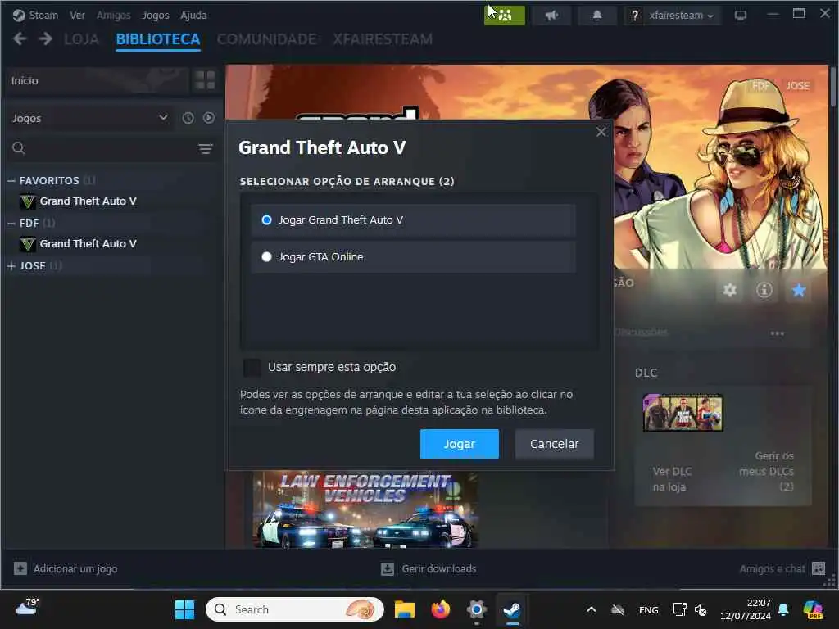Open File Explorer from taskbar
Viewport: 839px width, 629px height.
click(x=405, y=609)
